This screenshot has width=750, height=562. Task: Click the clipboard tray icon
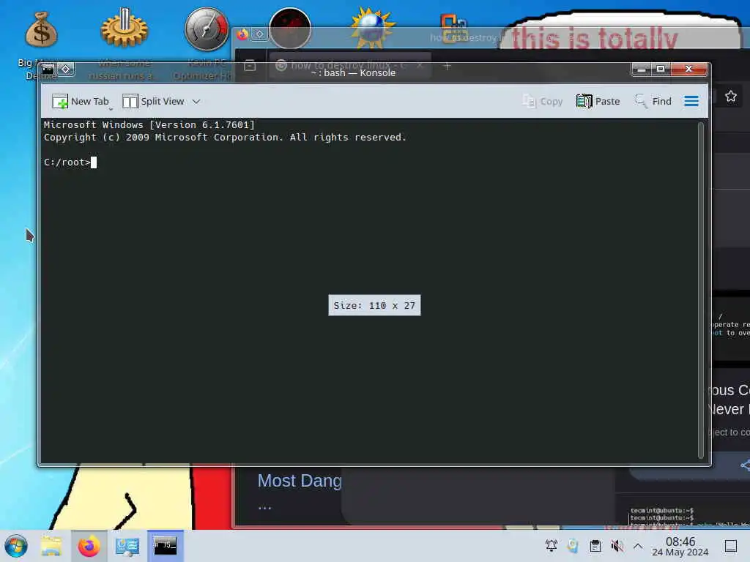[x=595, y=545]
